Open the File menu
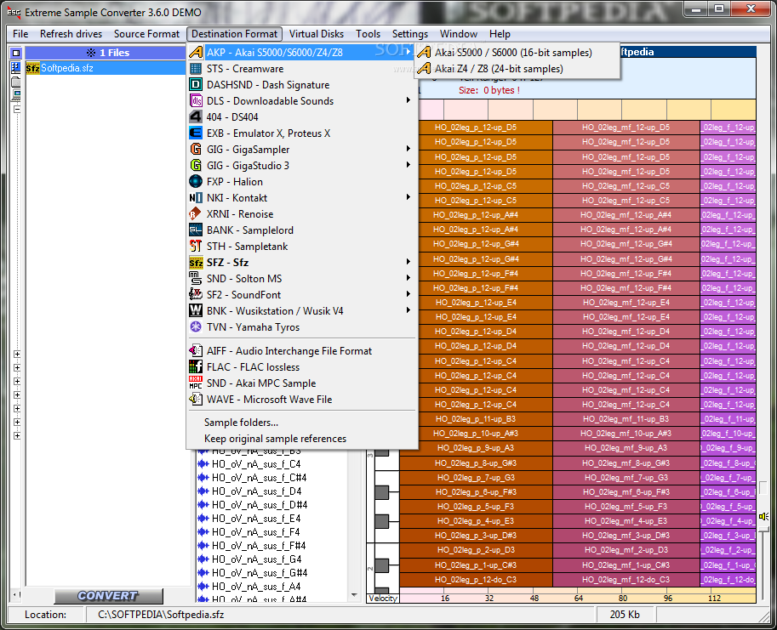Screen dimensions: 777x630 pyautogui.click(x=20, y=34)
